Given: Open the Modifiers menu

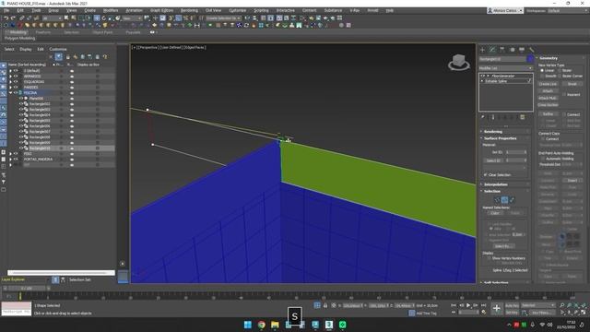Looking at the screenshot, I should click(x=111, y=10).
